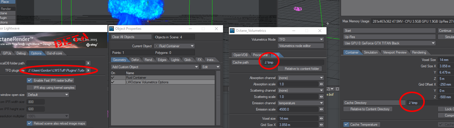Switch to the Simulation tab

[x=371, y=52]
